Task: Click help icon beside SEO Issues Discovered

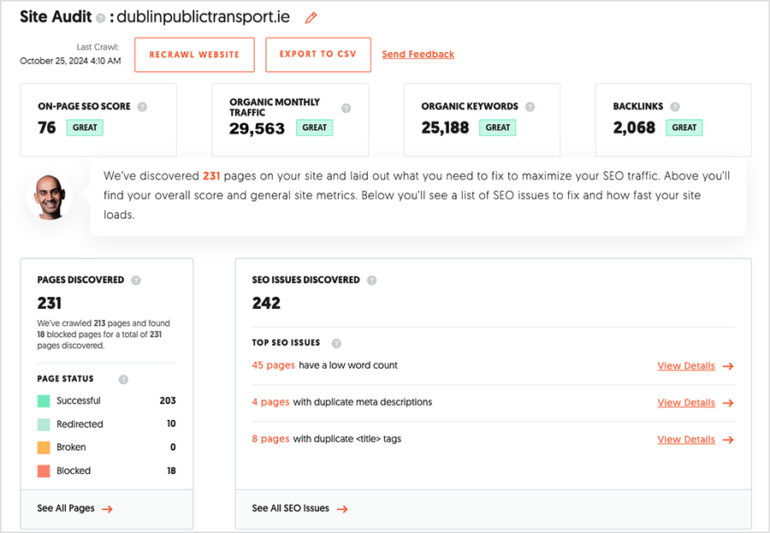Action: 372,280
